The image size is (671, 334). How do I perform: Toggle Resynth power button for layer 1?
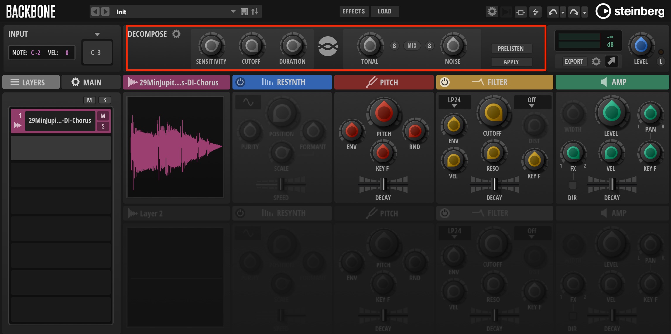pyautogui.click(x=240, y=82)
